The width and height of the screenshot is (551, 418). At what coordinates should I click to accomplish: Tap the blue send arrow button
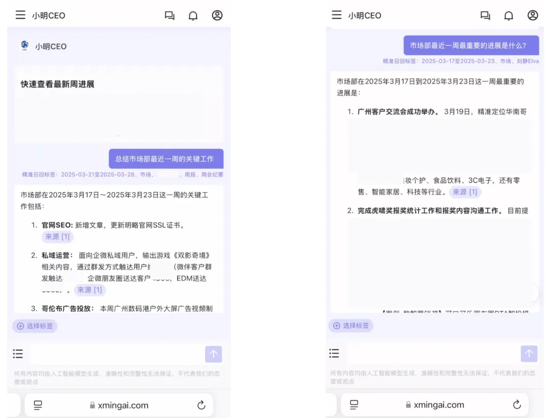pyautogui.click(x=213, y=354)
